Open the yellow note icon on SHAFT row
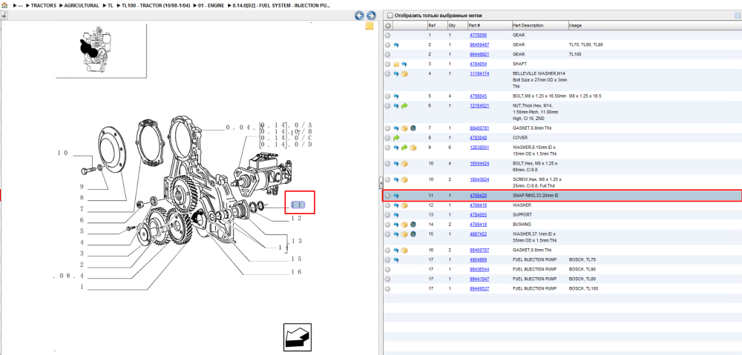 pyautogui.click(x=396, y=64)
